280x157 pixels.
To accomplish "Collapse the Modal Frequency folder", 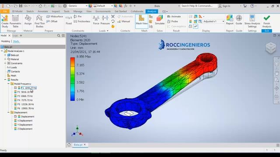I will [x=8, y=84].
